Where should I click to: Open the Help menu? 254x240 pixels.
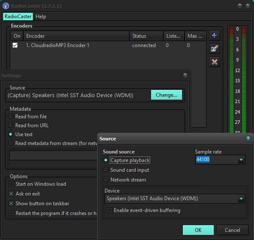[41, 17]
